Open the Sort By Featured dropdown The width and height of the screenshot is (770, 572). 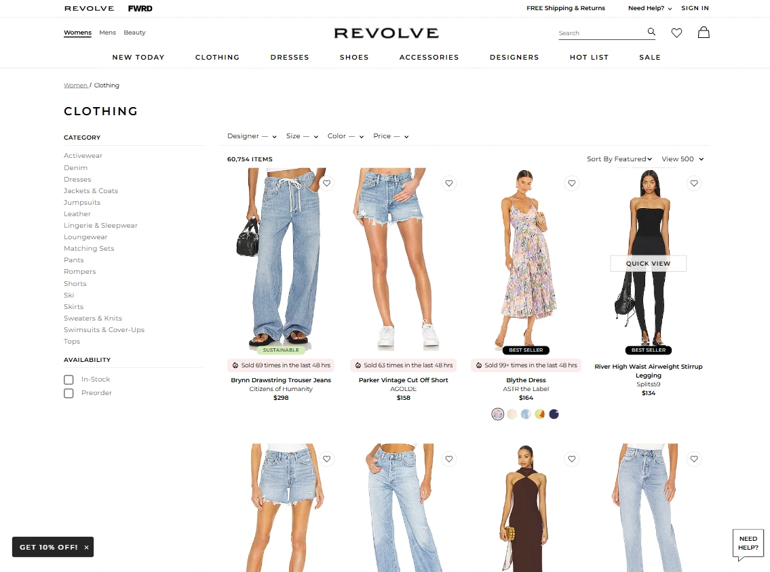619,159
